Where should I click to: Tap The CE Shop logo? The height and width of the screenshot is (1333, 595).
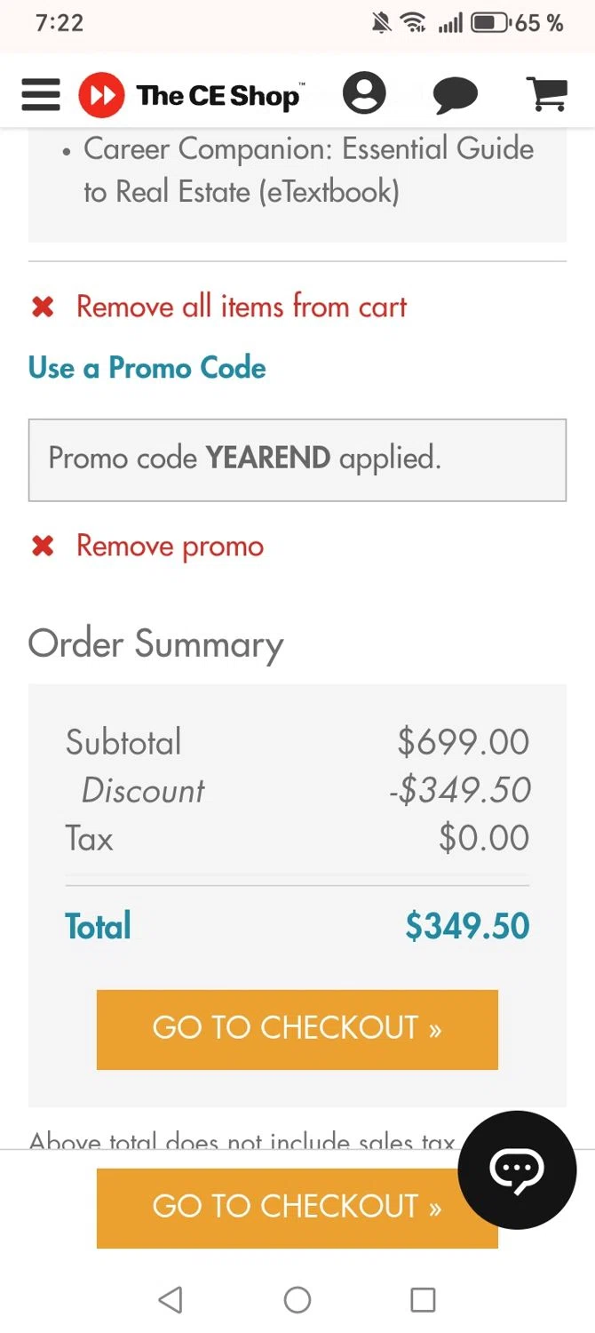click(x=192, y=94)
